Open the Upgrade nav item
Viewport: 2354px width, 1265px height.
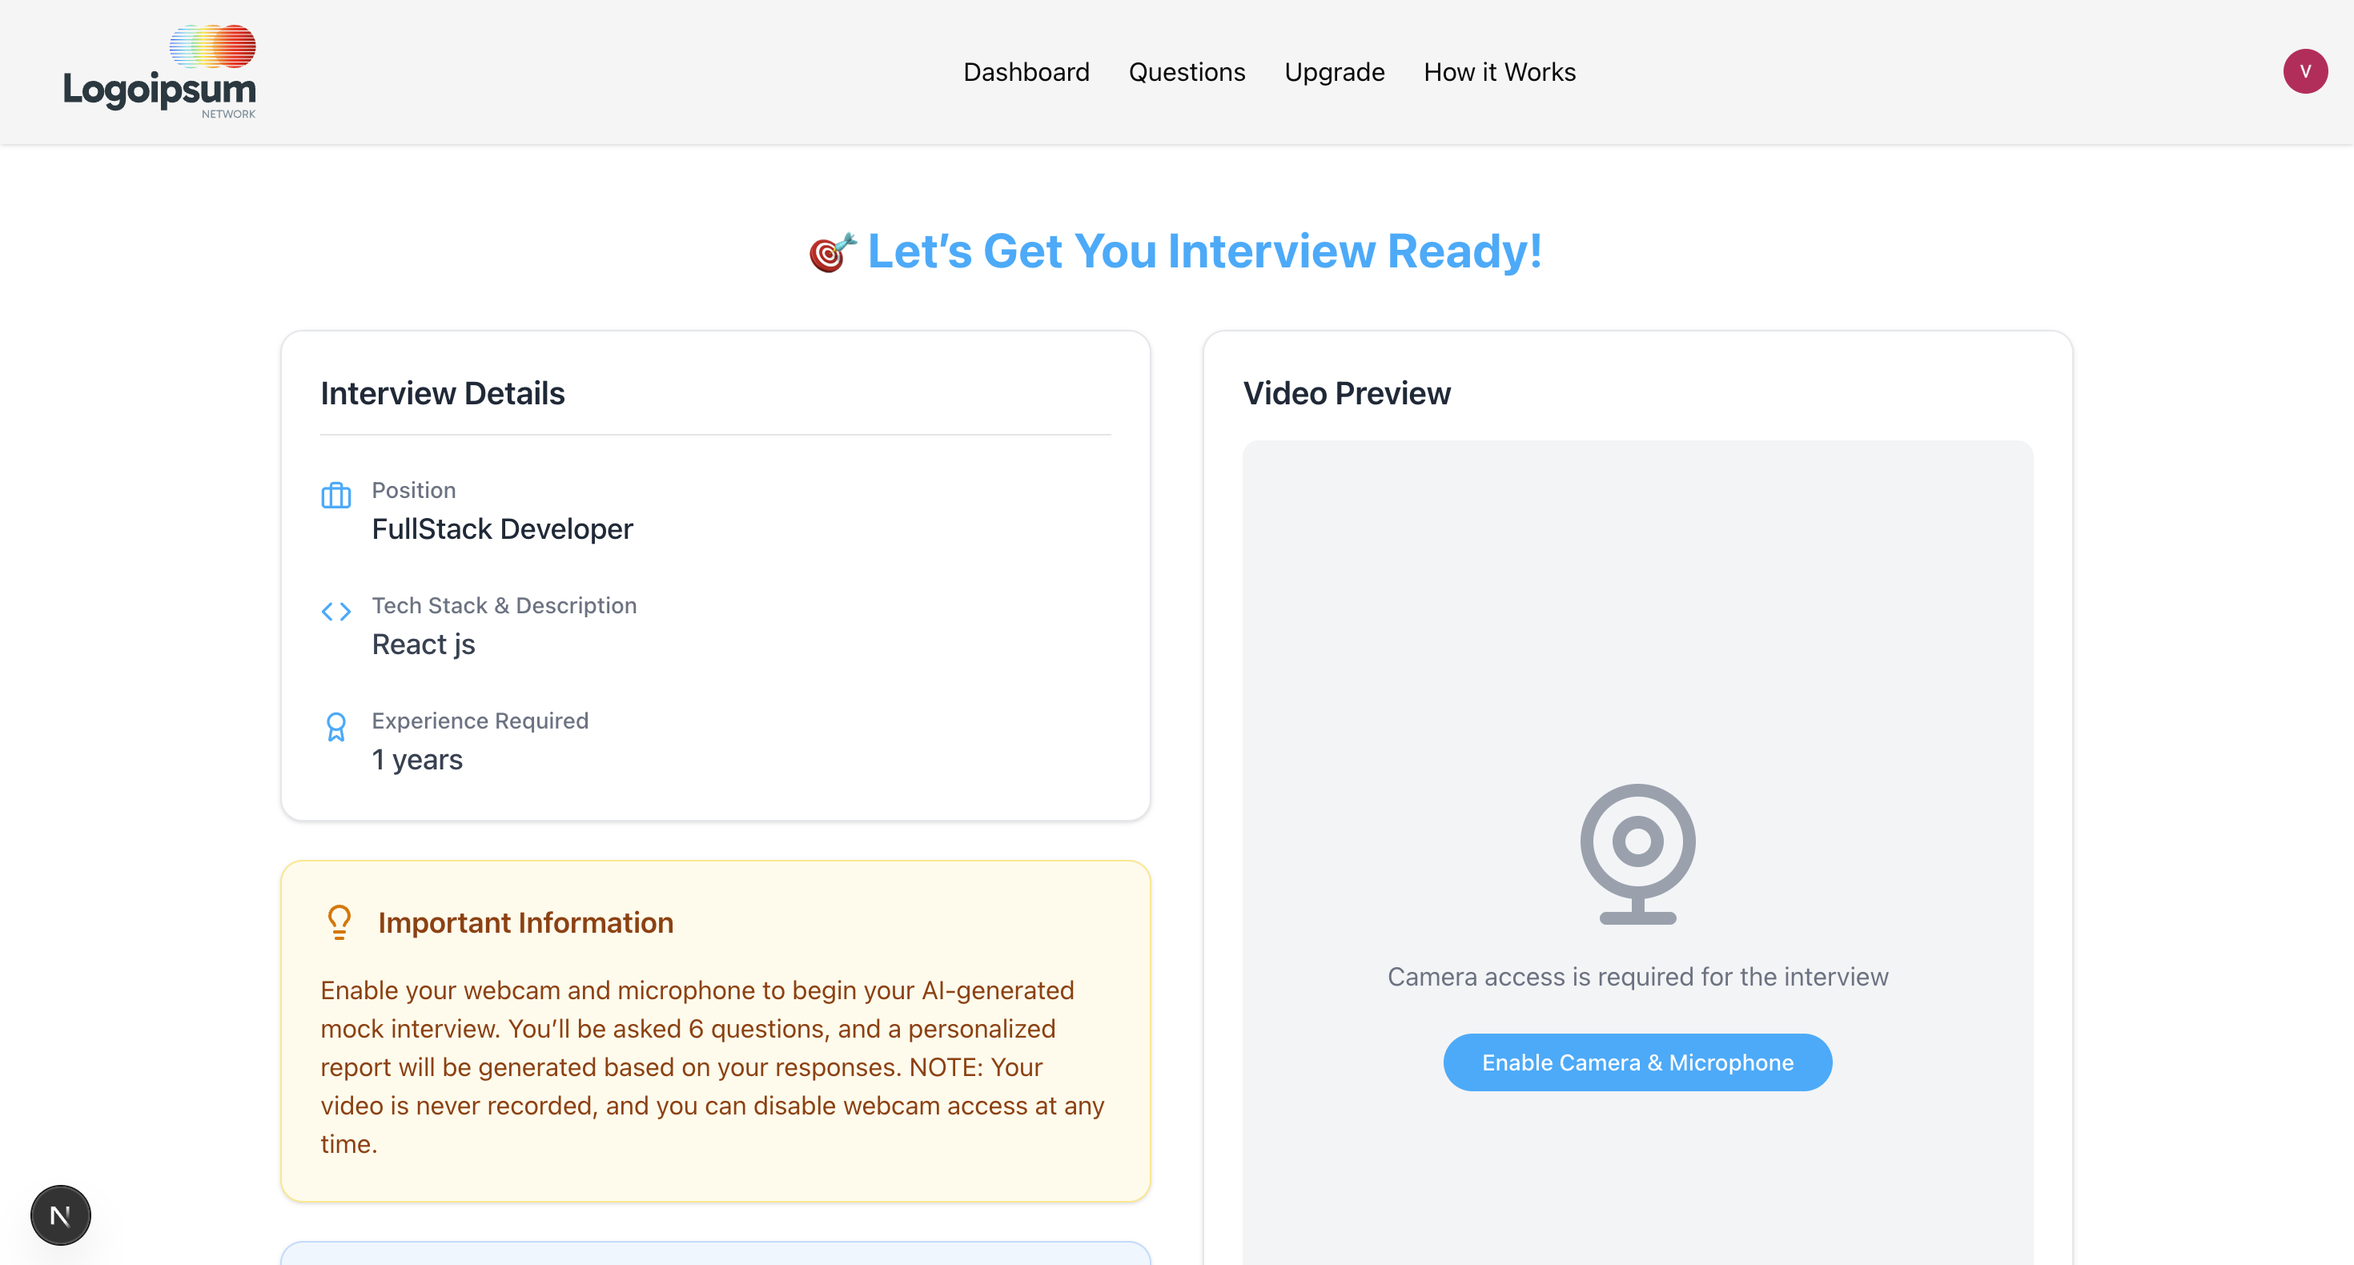[x=1334, y=72]
